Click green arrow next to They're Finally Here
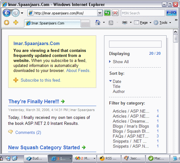The width and height of the screenshot is (180, 163). (63, 101)
